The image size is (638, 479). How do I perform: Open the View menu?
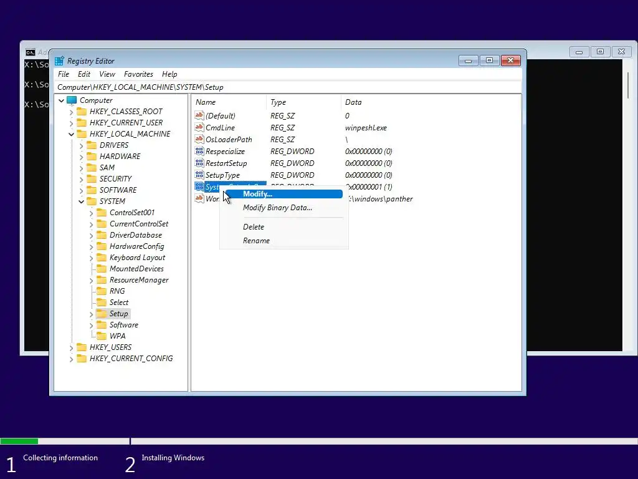click(x=107, y=74)
